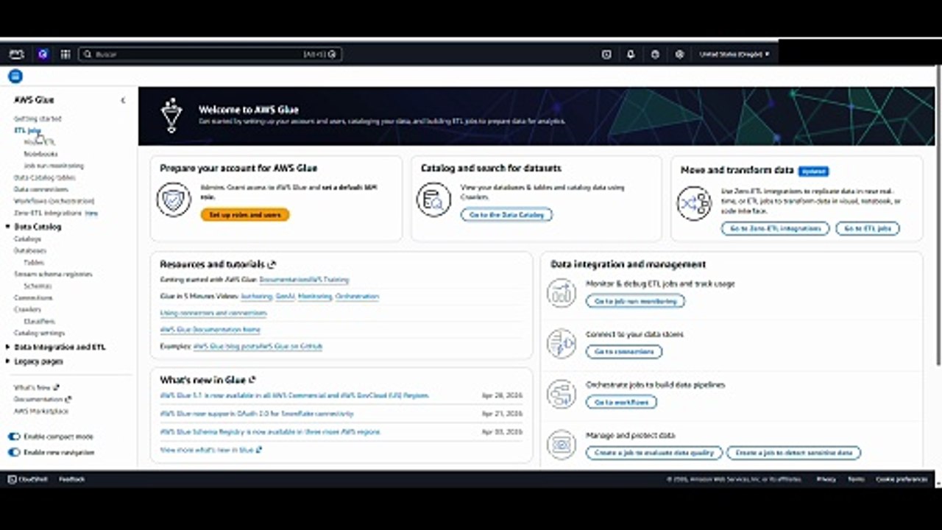Open Databases in the sidebar

[x=30, y=250]
